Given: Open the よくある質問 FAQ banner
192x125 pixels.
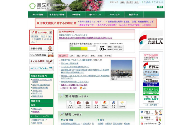Looking at the screenshot, I should click(x=42, y=61).
